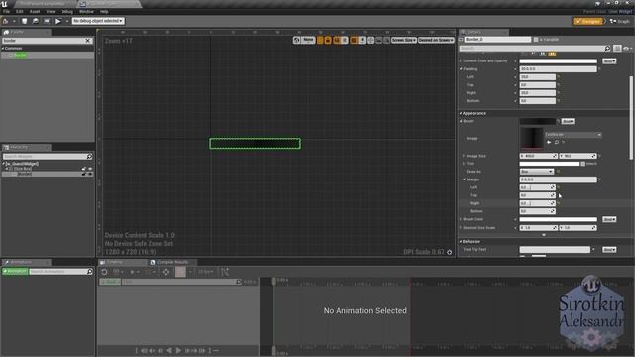Image resolution: width=635 pixels, height=357 pixels.
Task: Click the Compile toolbar icon
Action: click(6, 21)
